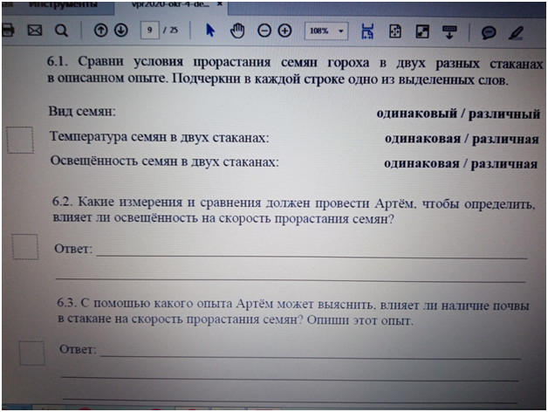Viewport: 548px width, 412px height.
Task: Click the score box beside task 6.2
Action: pos(25,247)
